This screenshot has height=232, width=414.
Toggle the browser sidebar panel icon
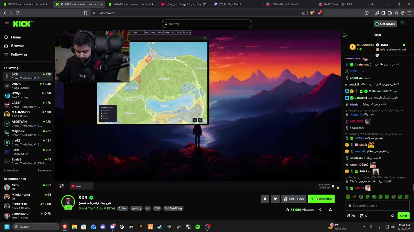[x=383, y=13]
